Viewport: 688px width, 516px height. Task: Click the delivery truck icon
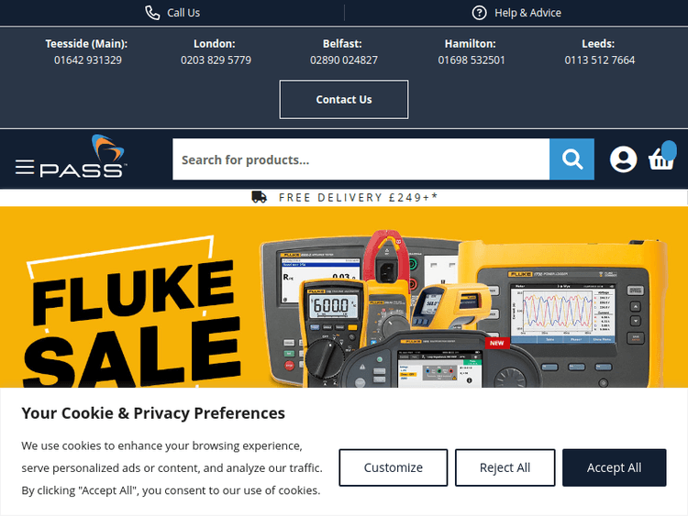pos(259,197)
